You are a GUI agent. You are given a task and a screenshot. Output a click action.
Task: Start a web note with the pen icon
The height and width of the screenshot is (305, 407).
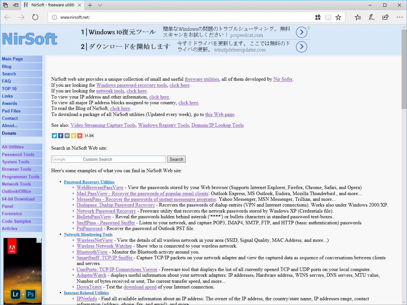coord(371,17)
